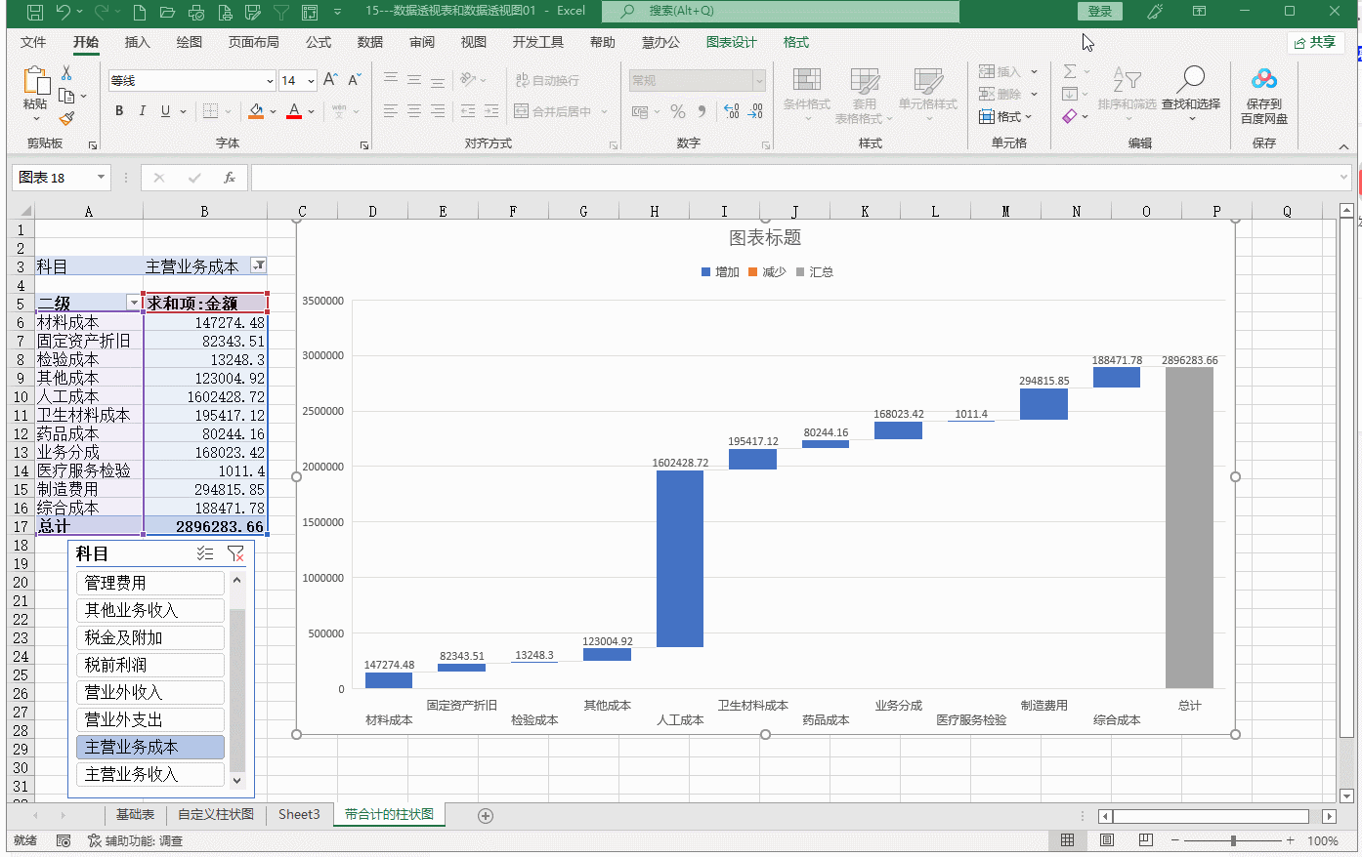This screenshot has height=857, width=1362.
Task: Open the 图表设计 ribbon tab
Action: click(x=732, y=42)
